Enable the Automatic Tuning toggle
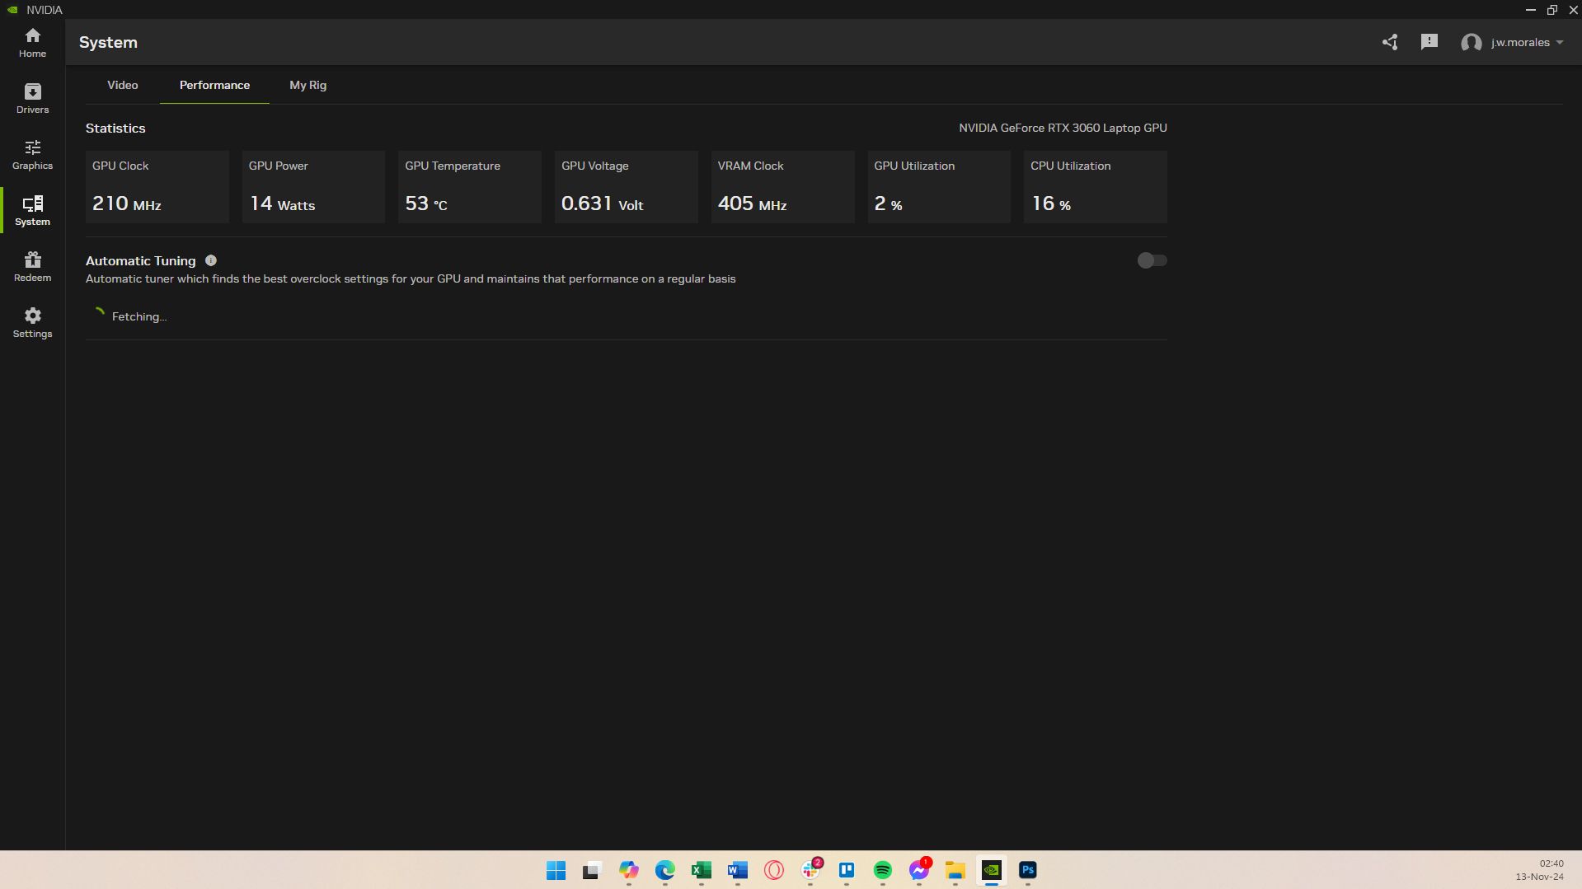Screen dimensions: 1582x889 pos(1151,260)
